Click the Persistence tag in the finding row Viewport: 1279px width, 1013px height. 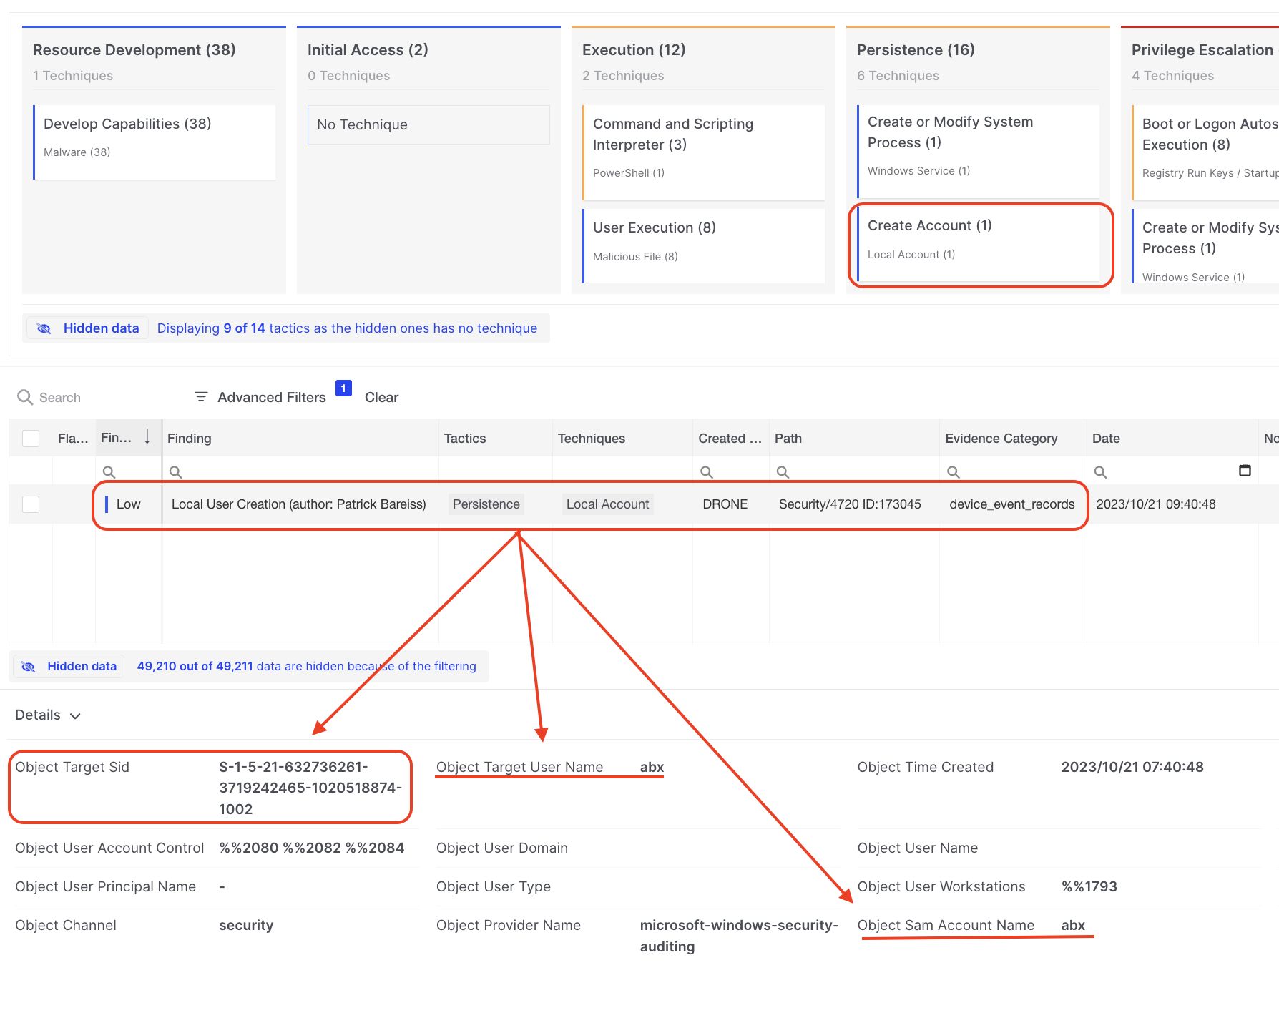click(486, 504)
